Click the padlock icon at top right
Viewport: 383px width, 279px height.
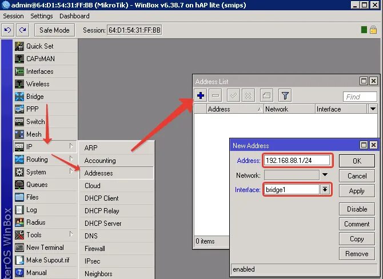click(x=373, y=30)
